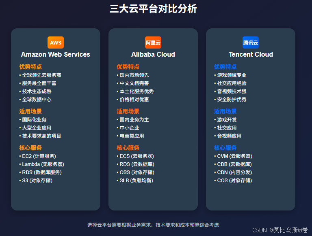Select the Tencent Cloud heading

(251, 54)
